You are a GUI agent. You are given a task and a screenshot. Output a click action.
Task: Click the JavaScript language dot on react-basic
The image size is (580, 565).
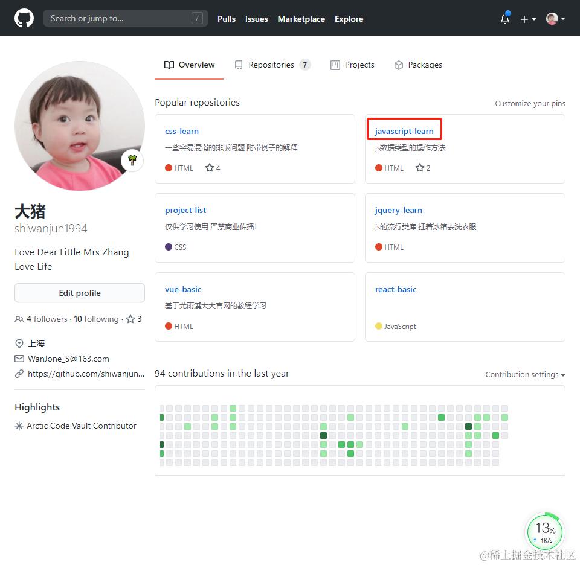tap(378, 326)
